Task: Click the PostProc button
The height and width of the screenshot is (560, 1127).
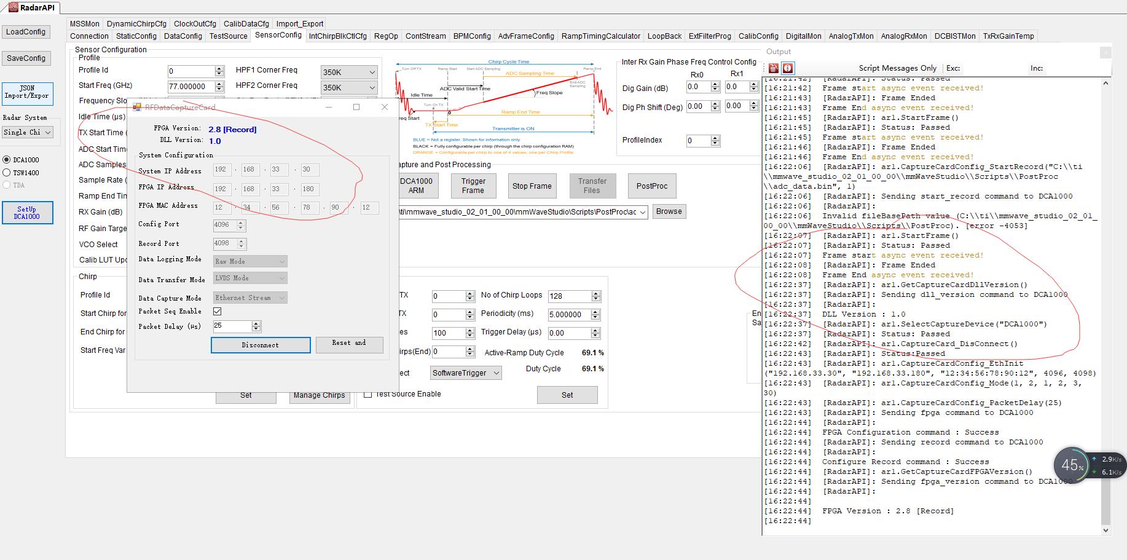Action: click(652, 186)
